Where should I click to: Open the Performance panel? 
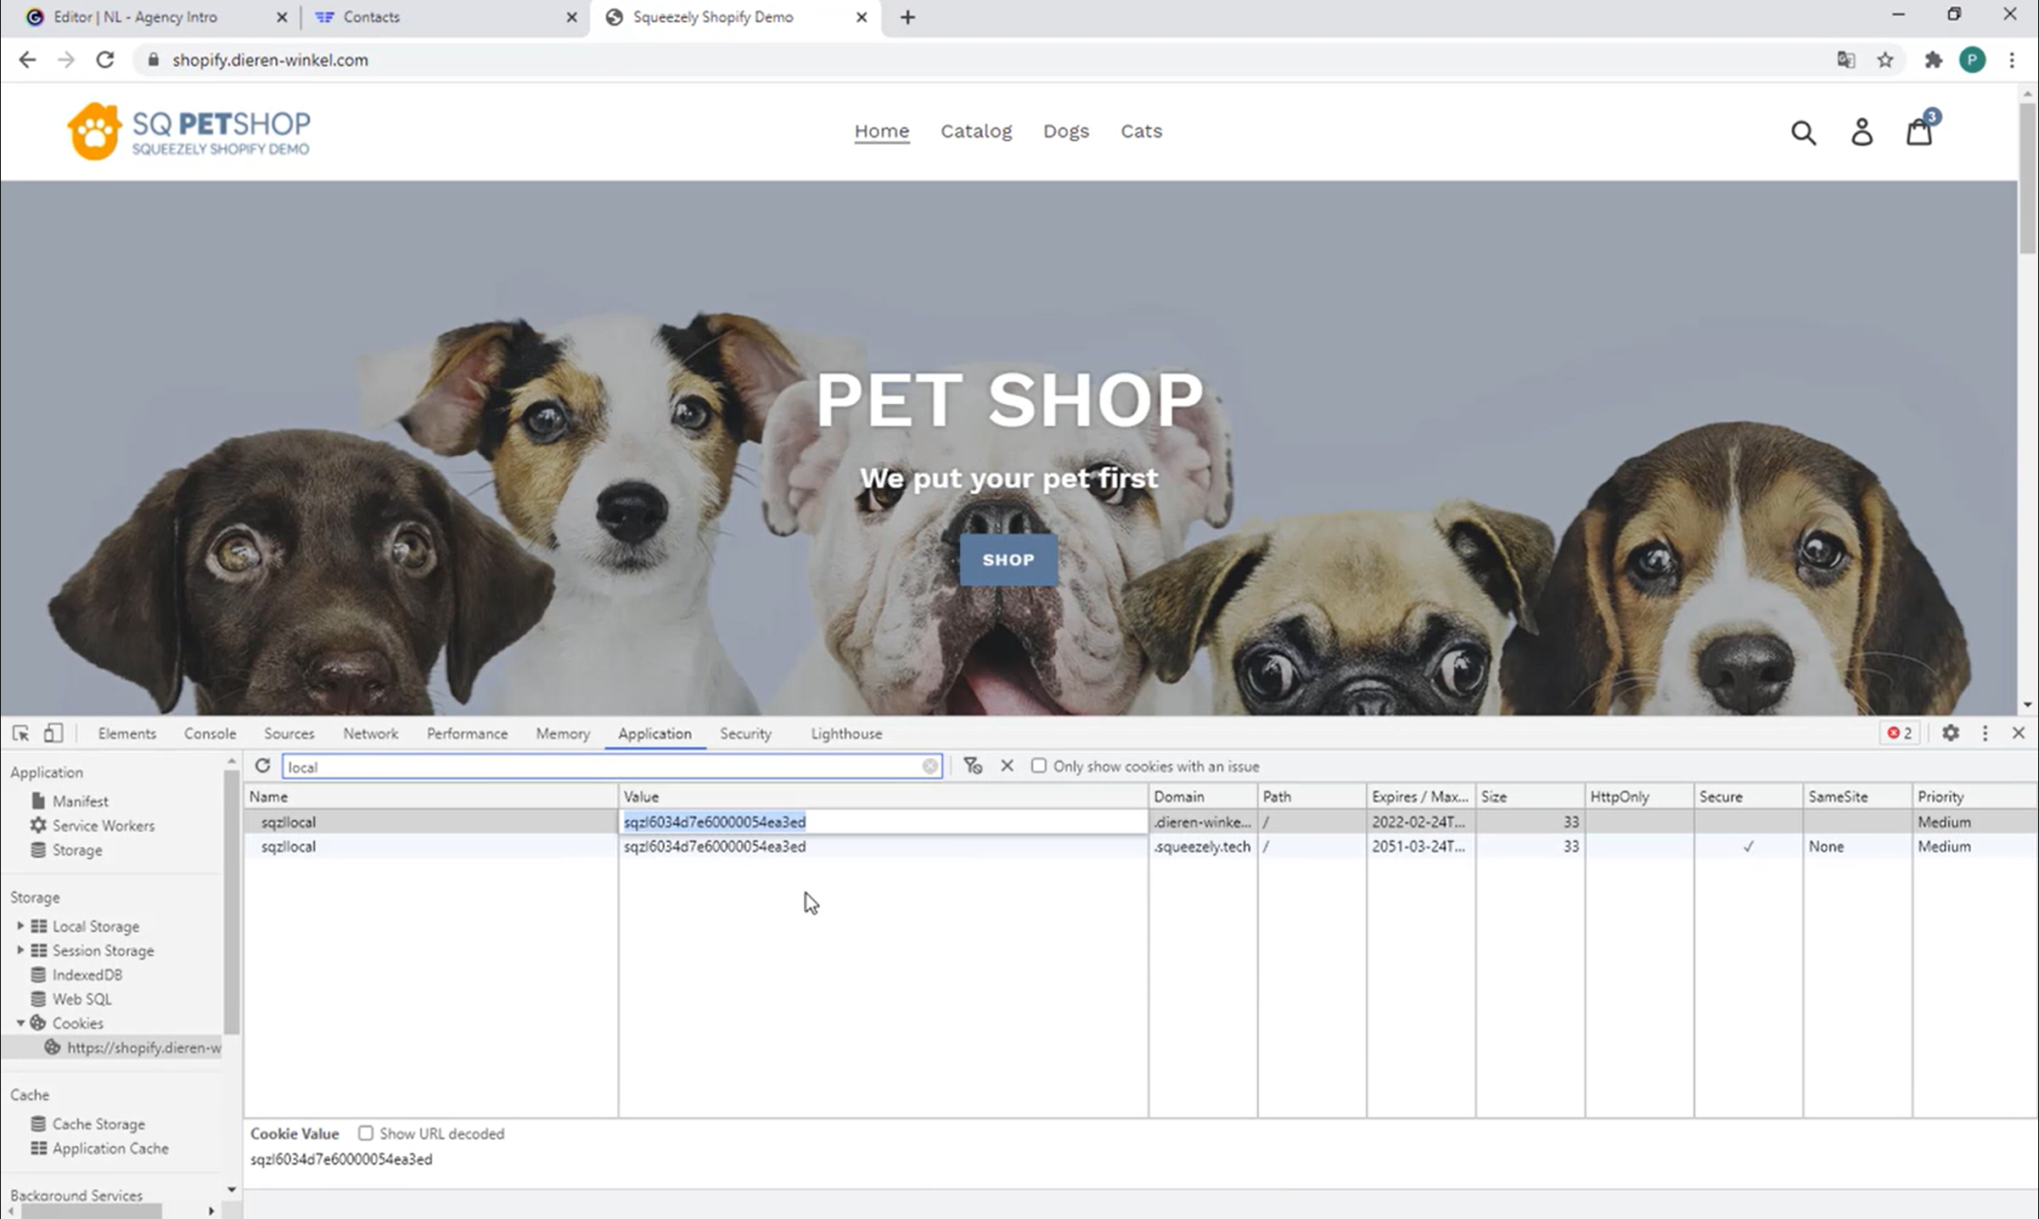click(467, 733)
